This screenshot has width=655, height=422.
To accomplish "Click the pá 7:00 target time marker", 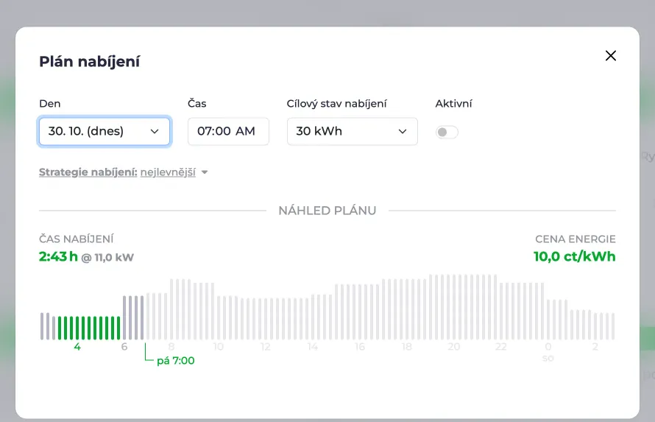I will [x=175, y=361].
